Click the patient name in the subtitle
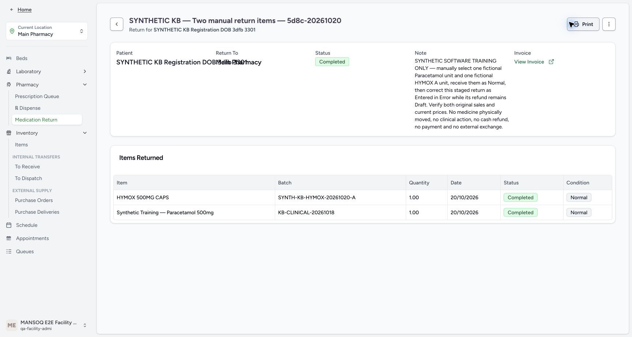The image size is (632, 337). pyautogui.click(x=204, y=30)
